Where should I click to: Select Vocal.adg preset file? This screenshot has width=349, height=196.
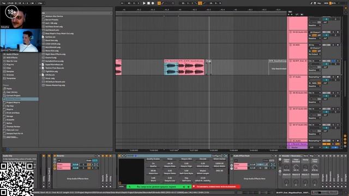(50, 78)
